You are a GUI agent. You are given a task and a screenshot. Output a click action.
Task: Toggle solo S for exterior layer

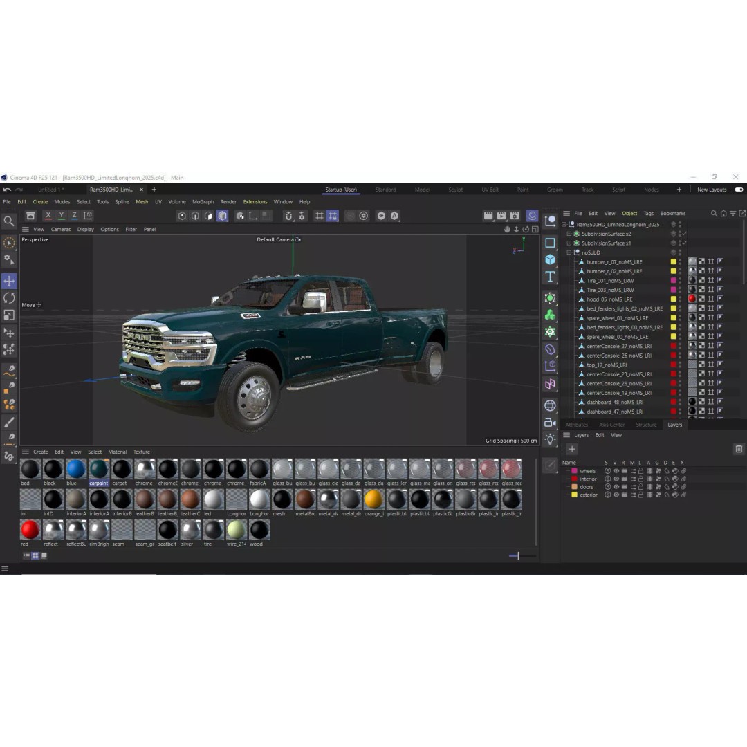pyautogui.click(x=607, y=495)
